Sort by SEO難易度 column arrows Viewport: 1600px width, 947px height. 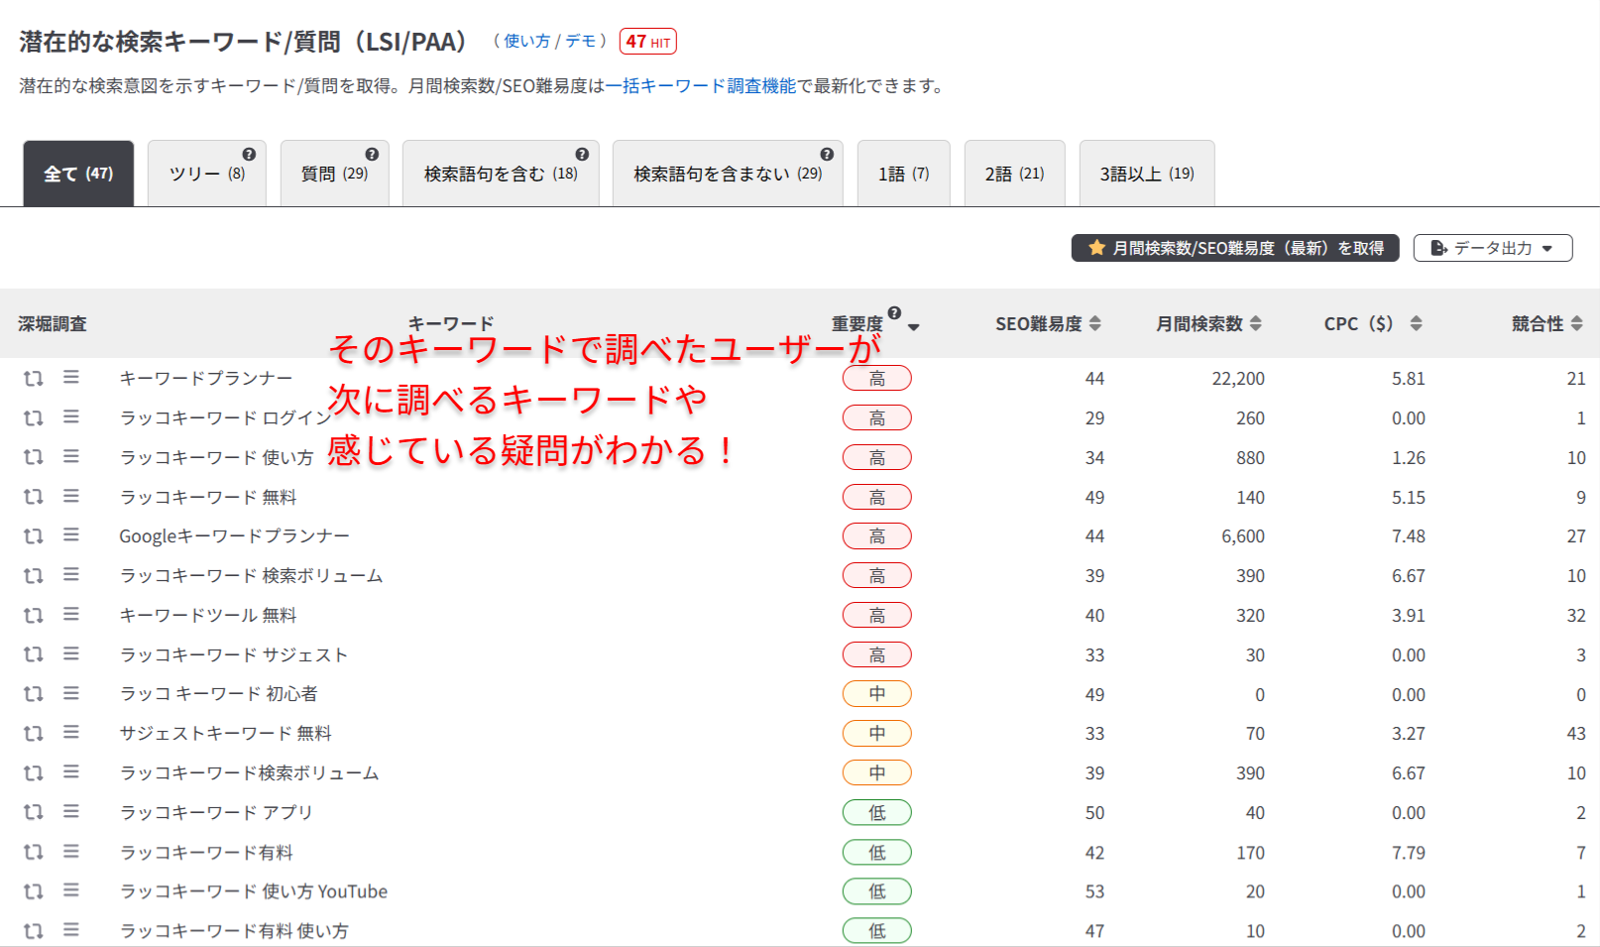(1095, 323)
